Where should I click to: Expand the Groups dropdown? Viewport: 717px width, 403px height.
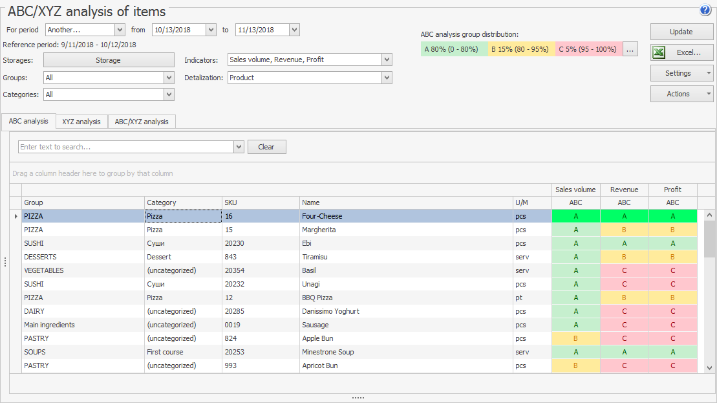click(x=169, y=78)
